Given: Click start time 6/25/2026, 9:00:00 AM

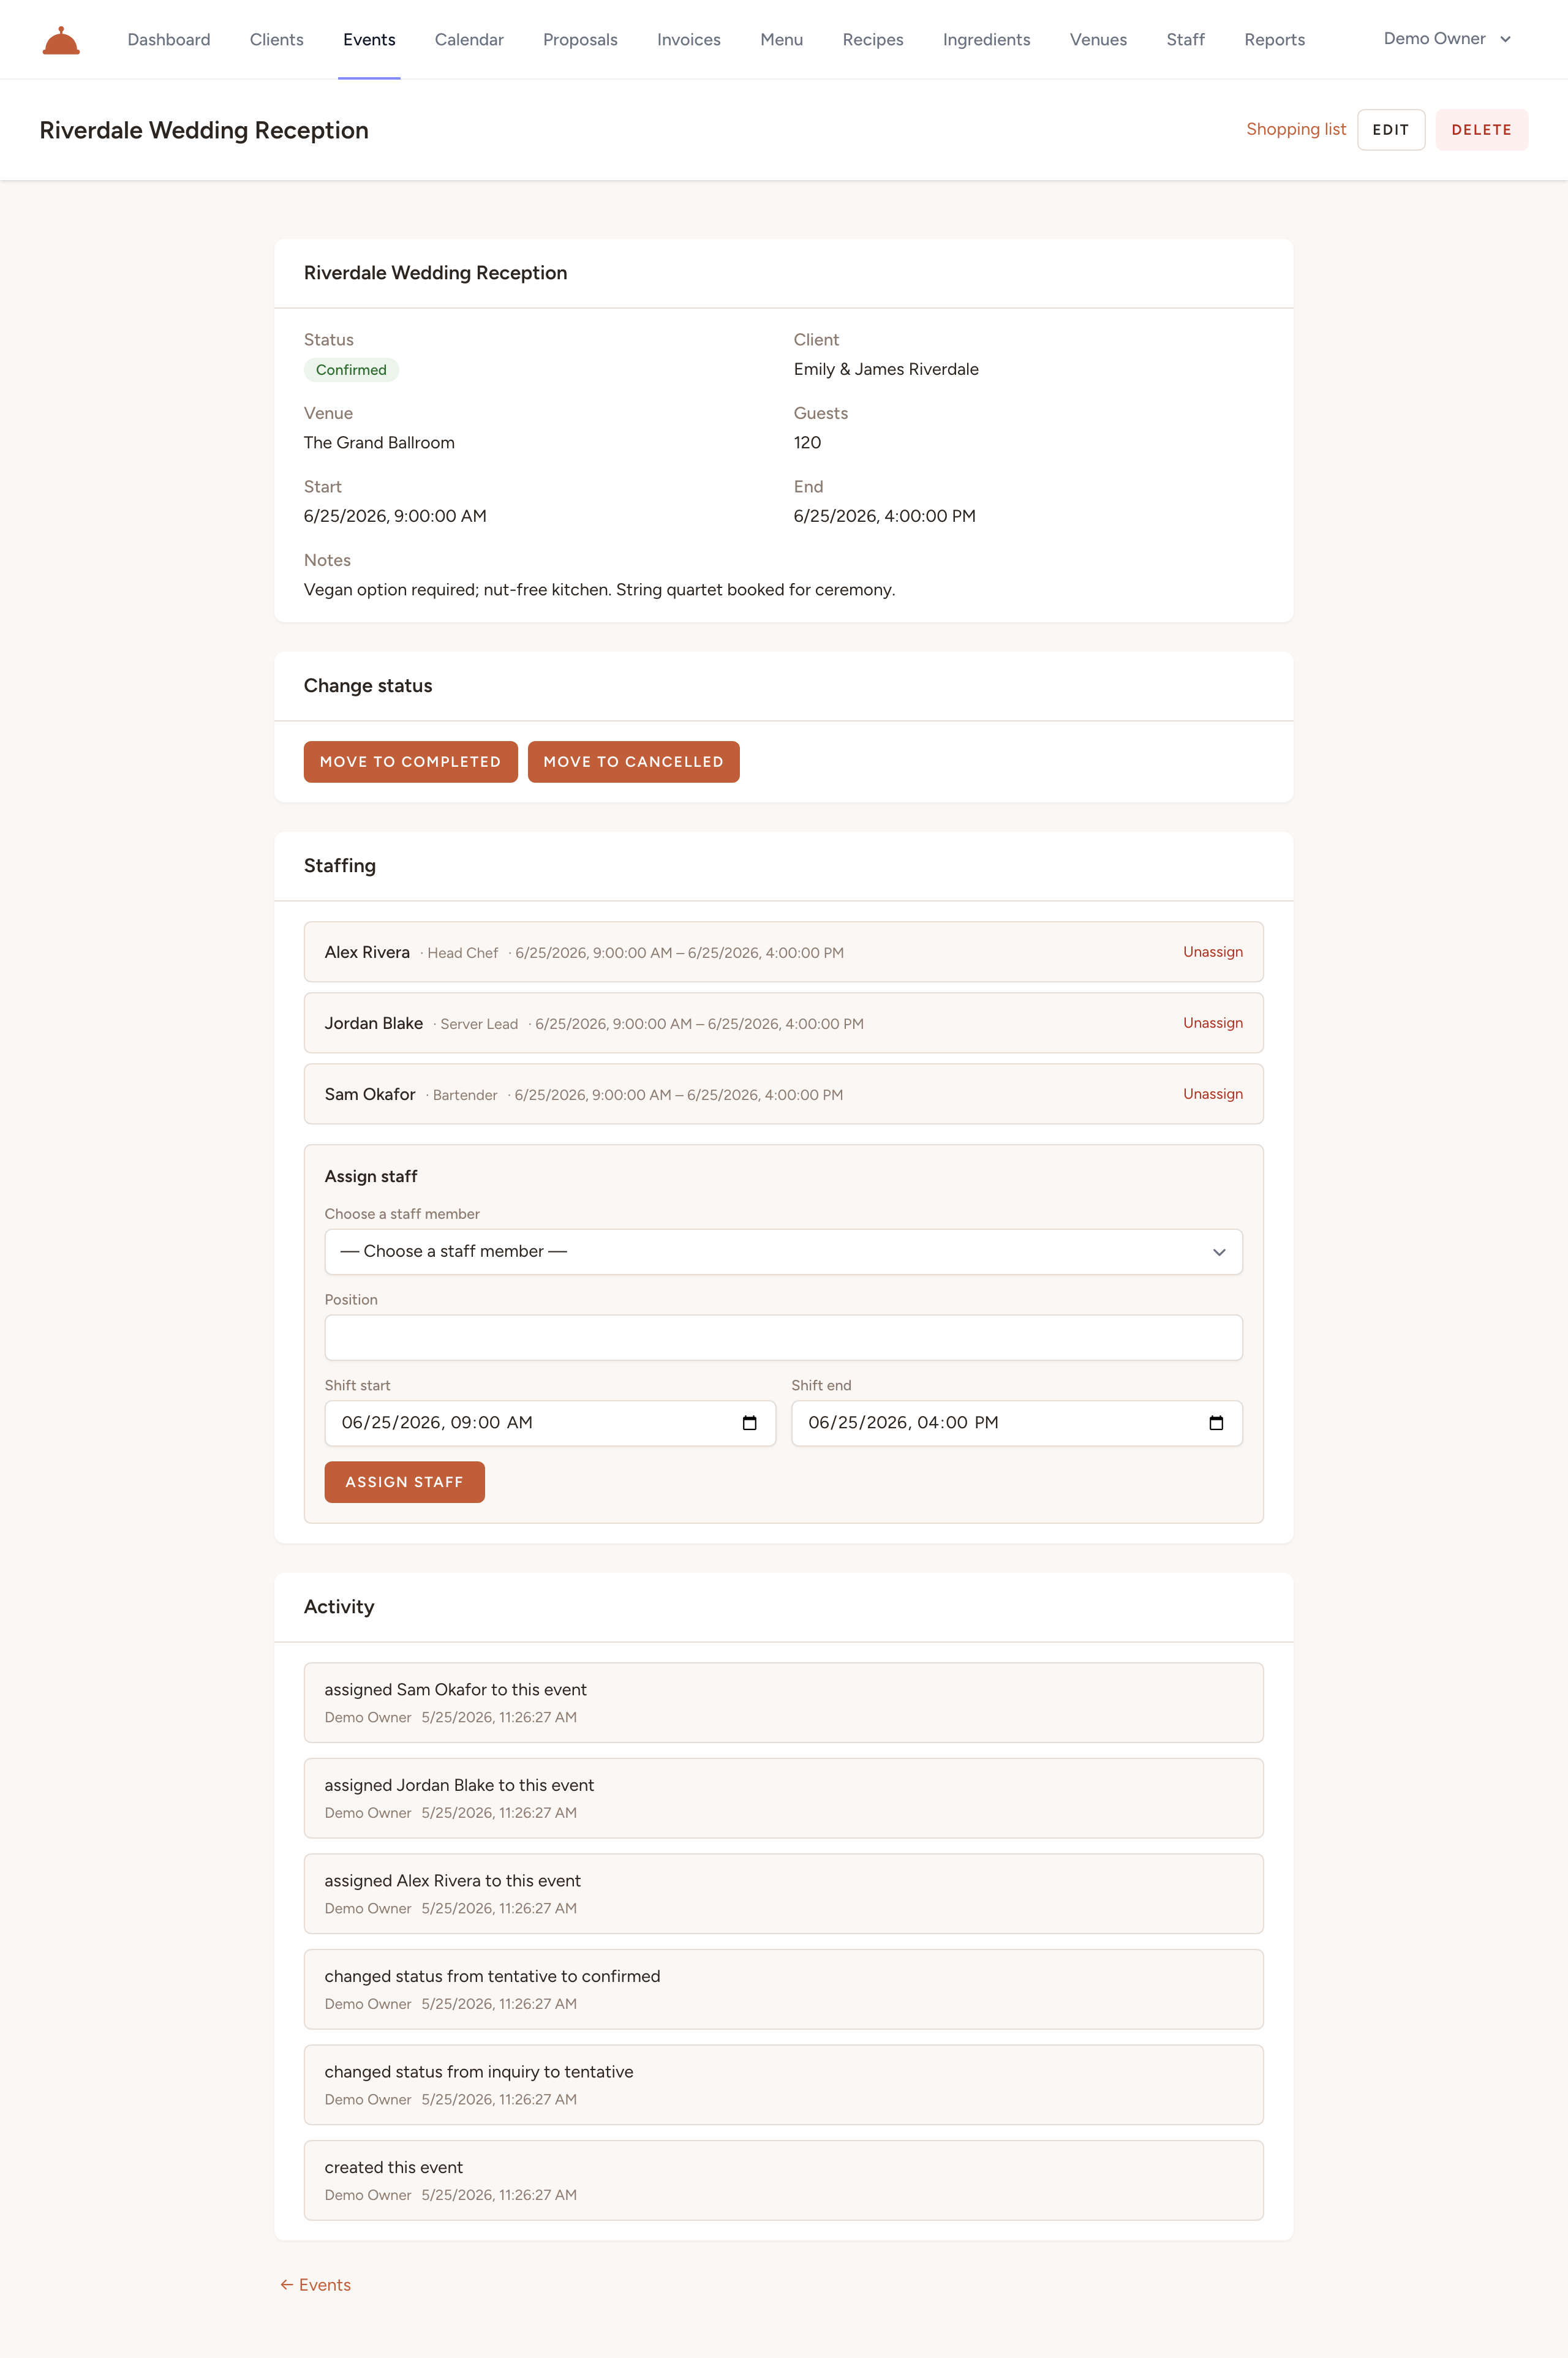Looking at the screenshot, I should 395,516.
